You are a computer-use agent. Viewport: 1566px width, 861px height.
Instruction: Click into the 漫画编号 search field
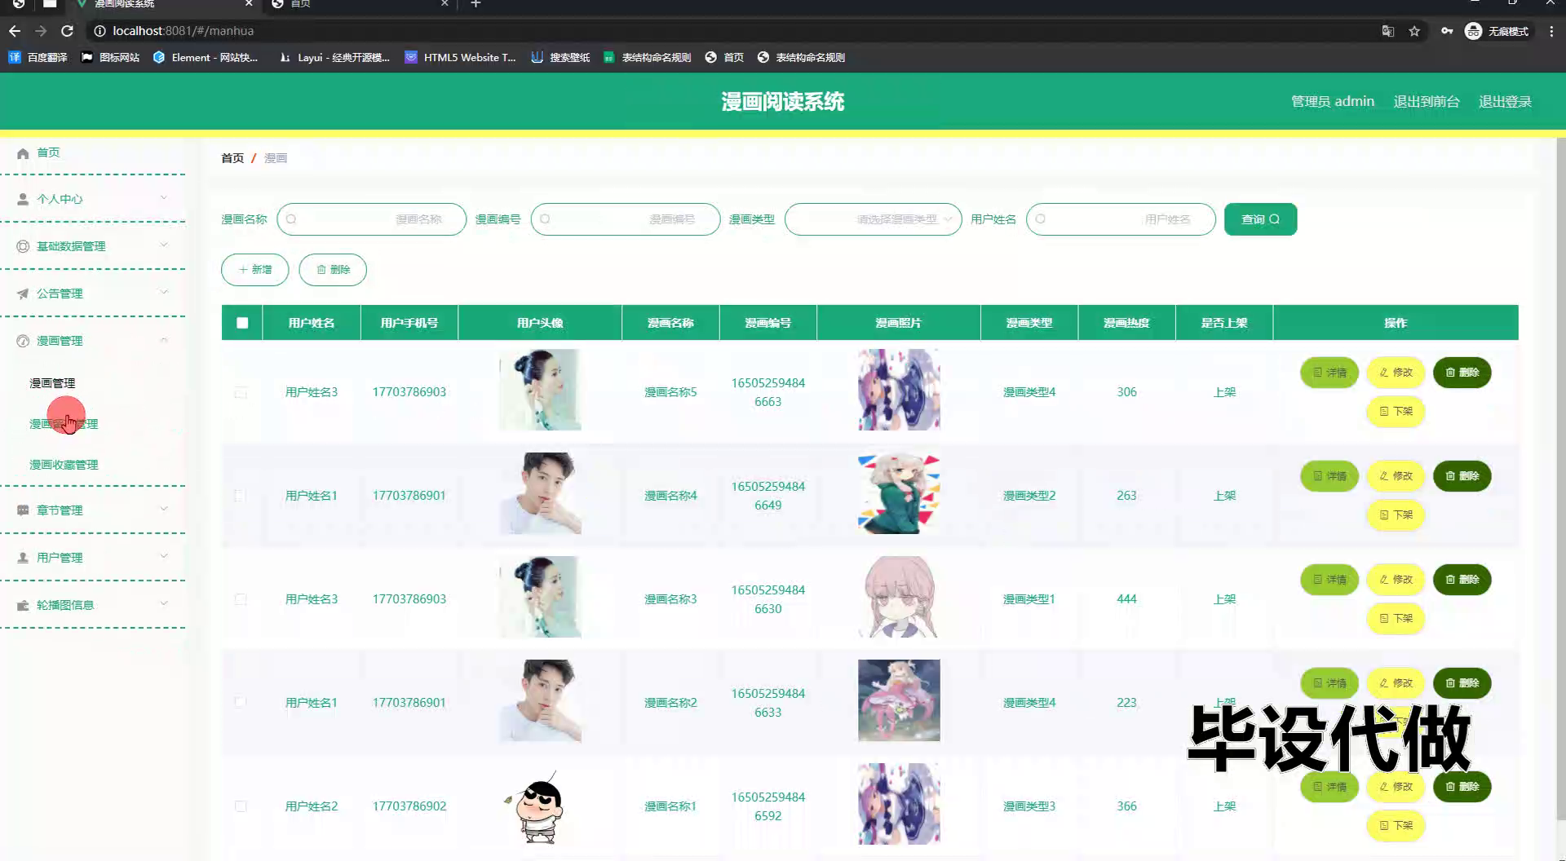click(x=625, y=219)
